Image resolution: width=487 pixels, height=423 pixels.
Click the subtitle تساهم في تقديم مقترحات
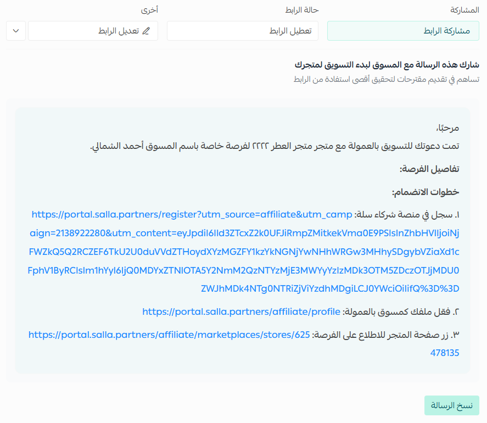click(x=387, y=79)
